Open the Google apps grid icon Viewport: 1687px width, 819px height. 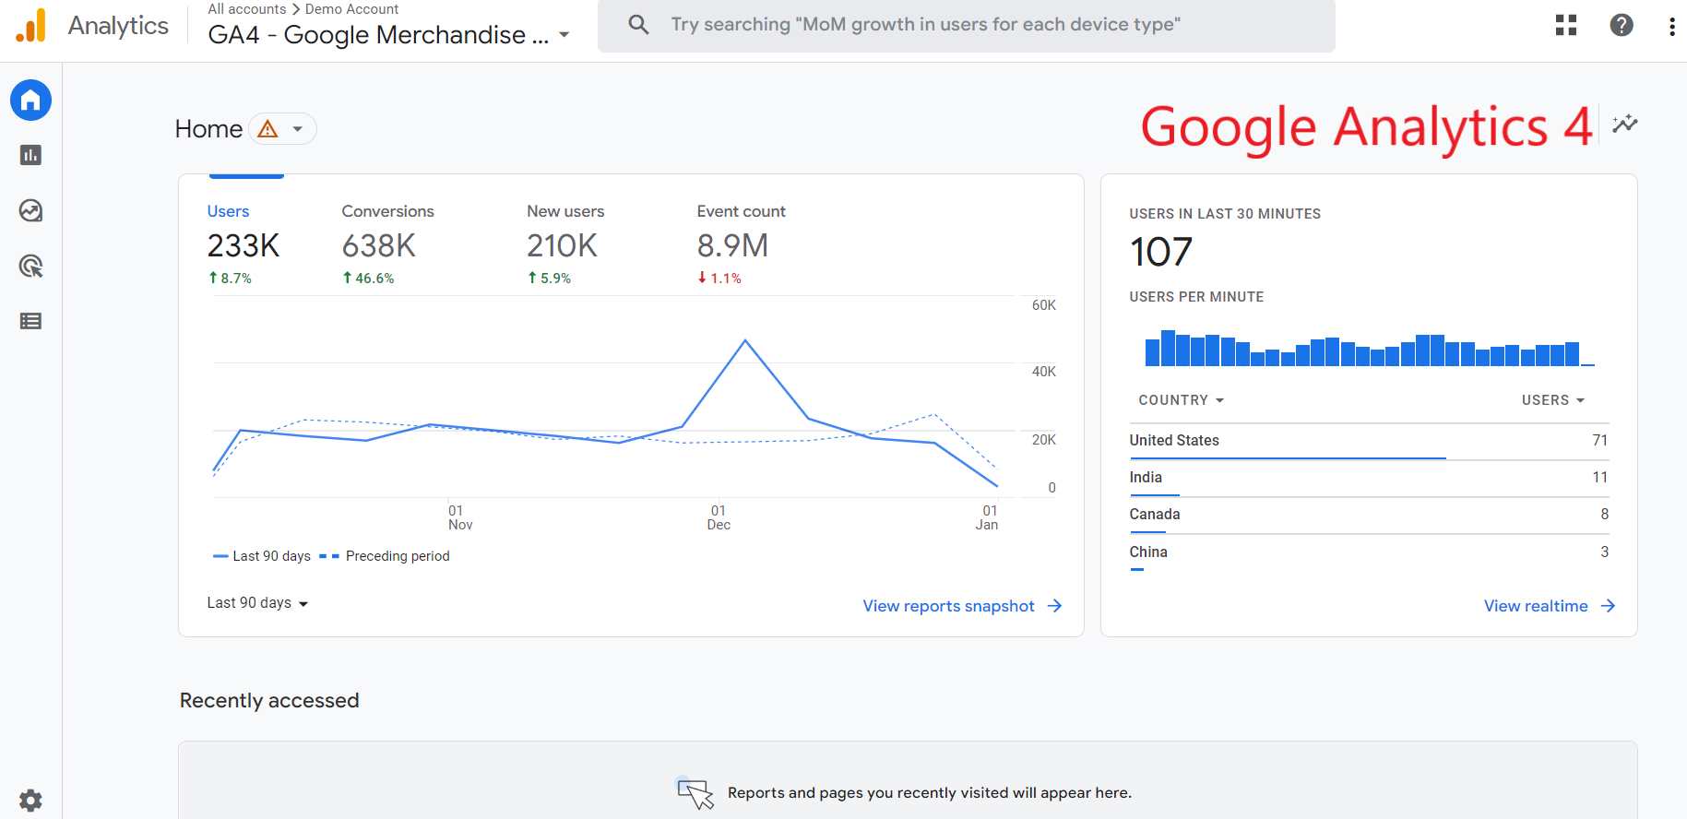pyautogui.click(x=1565, y=25)
